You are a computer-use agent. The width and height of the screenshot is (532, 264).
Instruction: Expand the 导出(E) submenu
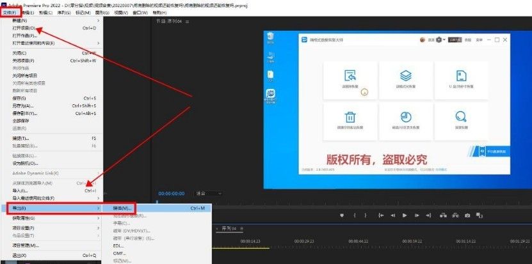click(x=52, y=208)
